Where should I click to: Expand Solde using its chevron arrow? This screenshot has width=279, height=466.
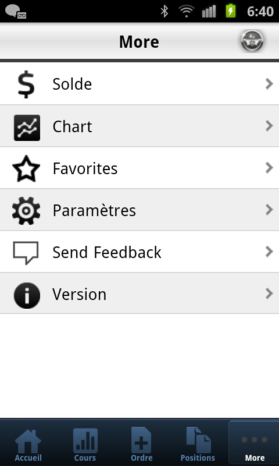tap(269, 84)
